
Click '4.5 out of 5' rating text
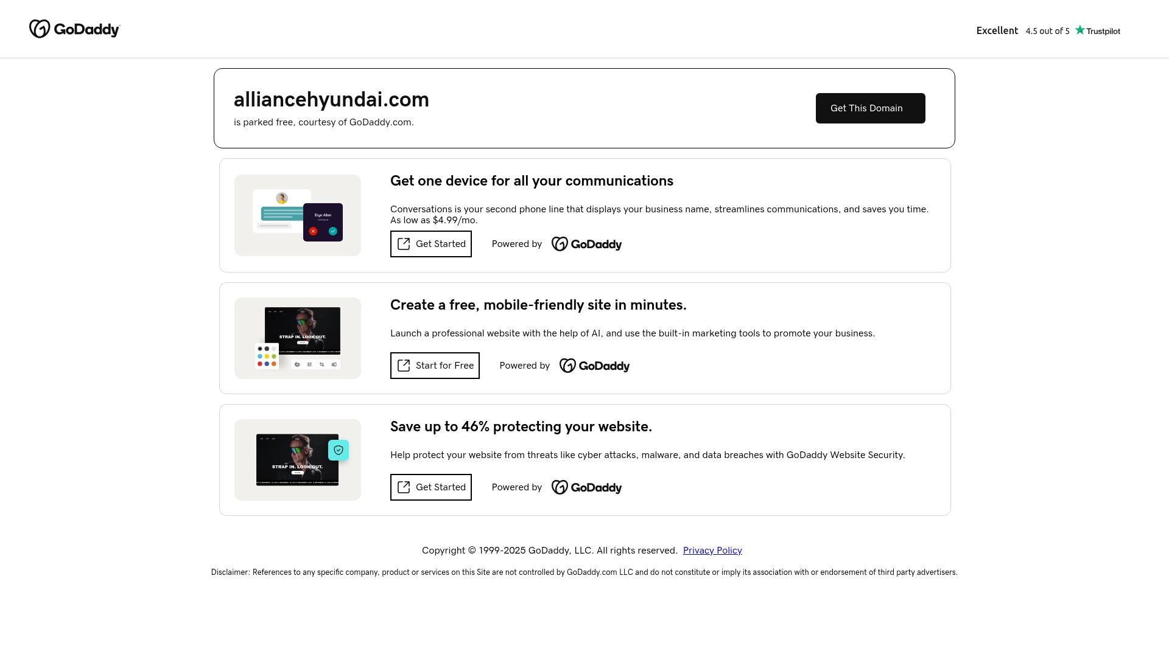(x=1047, y=31)
